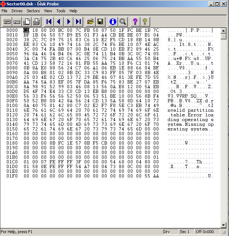Viewport: 229px width, 236px height.
Task: Click the magenta question mark help icon
Action: [x=135, y=22]
